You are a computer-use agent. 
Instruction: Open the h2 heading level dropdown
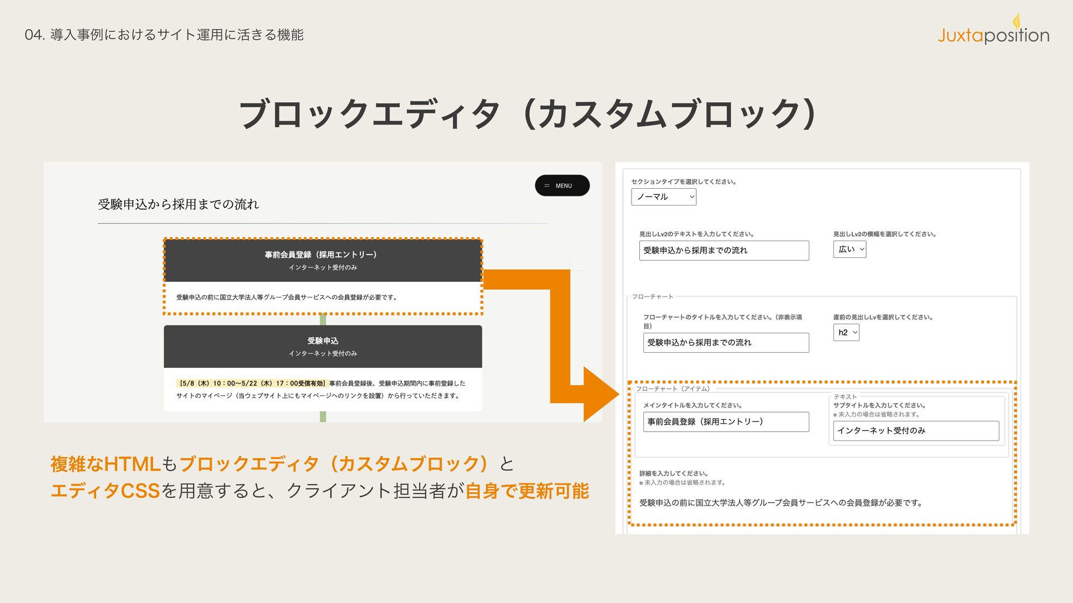[x=846, y=332]
